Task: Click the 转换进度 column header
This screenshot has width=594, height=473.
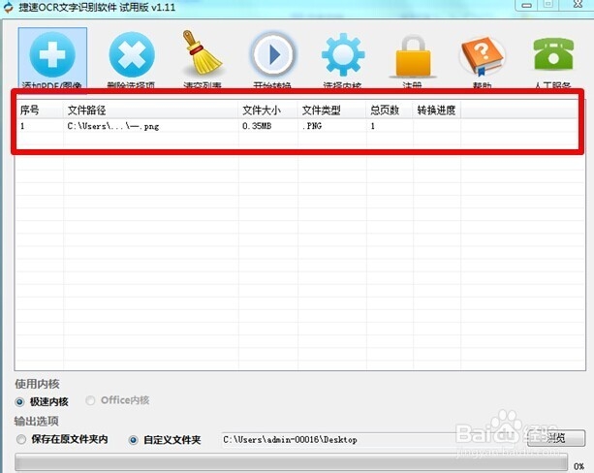Action: click(x=437, y=110)
